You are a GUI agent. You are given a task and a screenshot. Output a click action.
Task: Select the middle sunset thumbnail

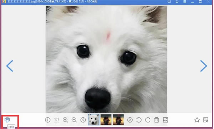(106, 119)
